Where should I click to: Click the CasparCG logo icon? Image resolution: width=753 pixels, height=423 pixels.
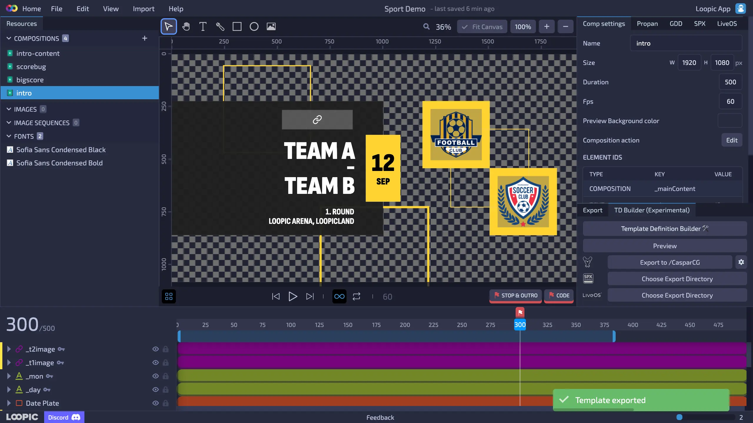tap(588, 262)
